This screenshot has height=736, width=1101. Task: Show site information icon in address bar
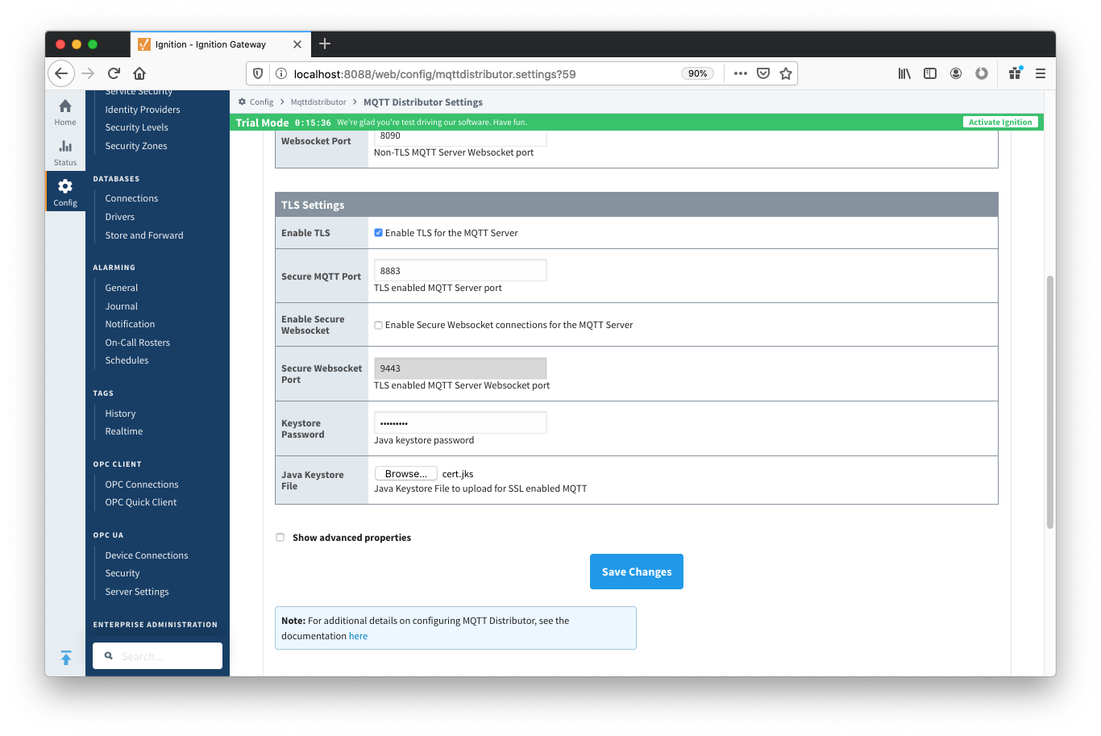click(x=281, y=73)
